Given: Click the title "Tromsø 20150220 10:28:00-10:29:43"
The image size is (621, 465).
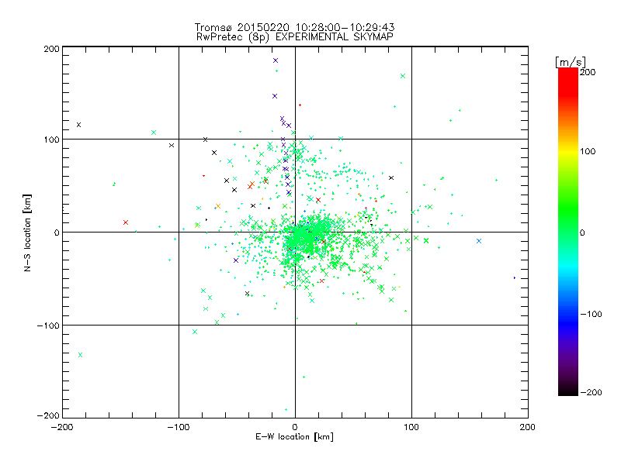Looking at the screenshot, I should [x=295, y=27].
